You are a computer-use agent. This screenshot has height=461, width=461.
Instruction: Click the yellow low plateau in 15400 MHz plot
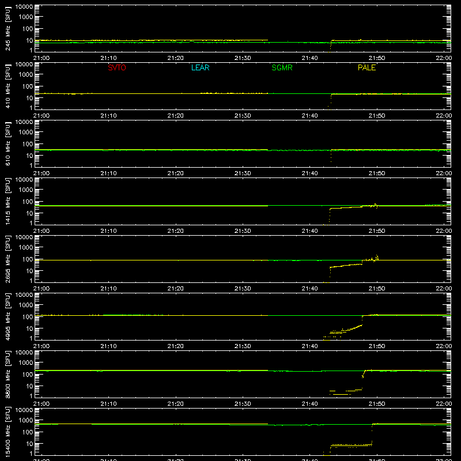click(351, 445)
